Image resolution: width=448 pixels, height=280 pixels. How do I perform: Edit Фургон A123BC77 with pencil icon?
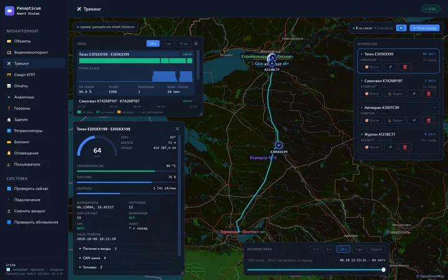point(390,147)
